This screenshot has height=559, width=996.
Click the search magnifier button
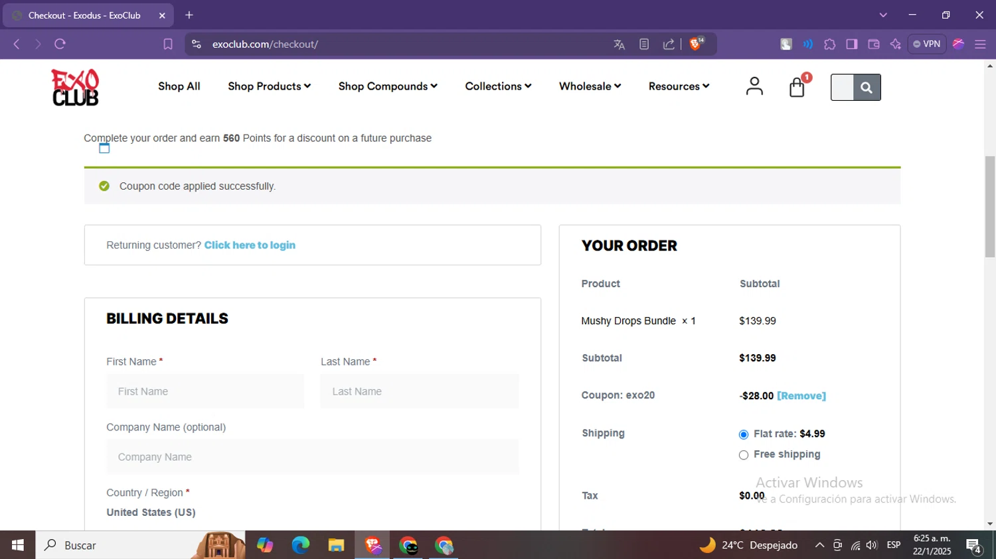[x=867, y=87]
